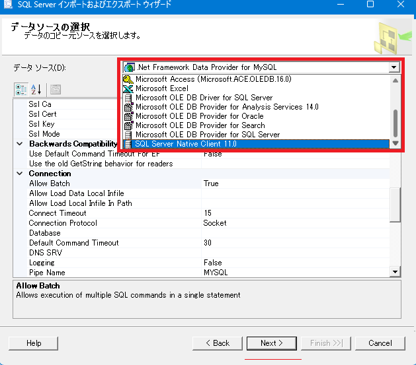The width and height of the screenshot is (416, 365).
Task: Click the property grid scrollbar thumb
Action: click(x=395, y=205)
